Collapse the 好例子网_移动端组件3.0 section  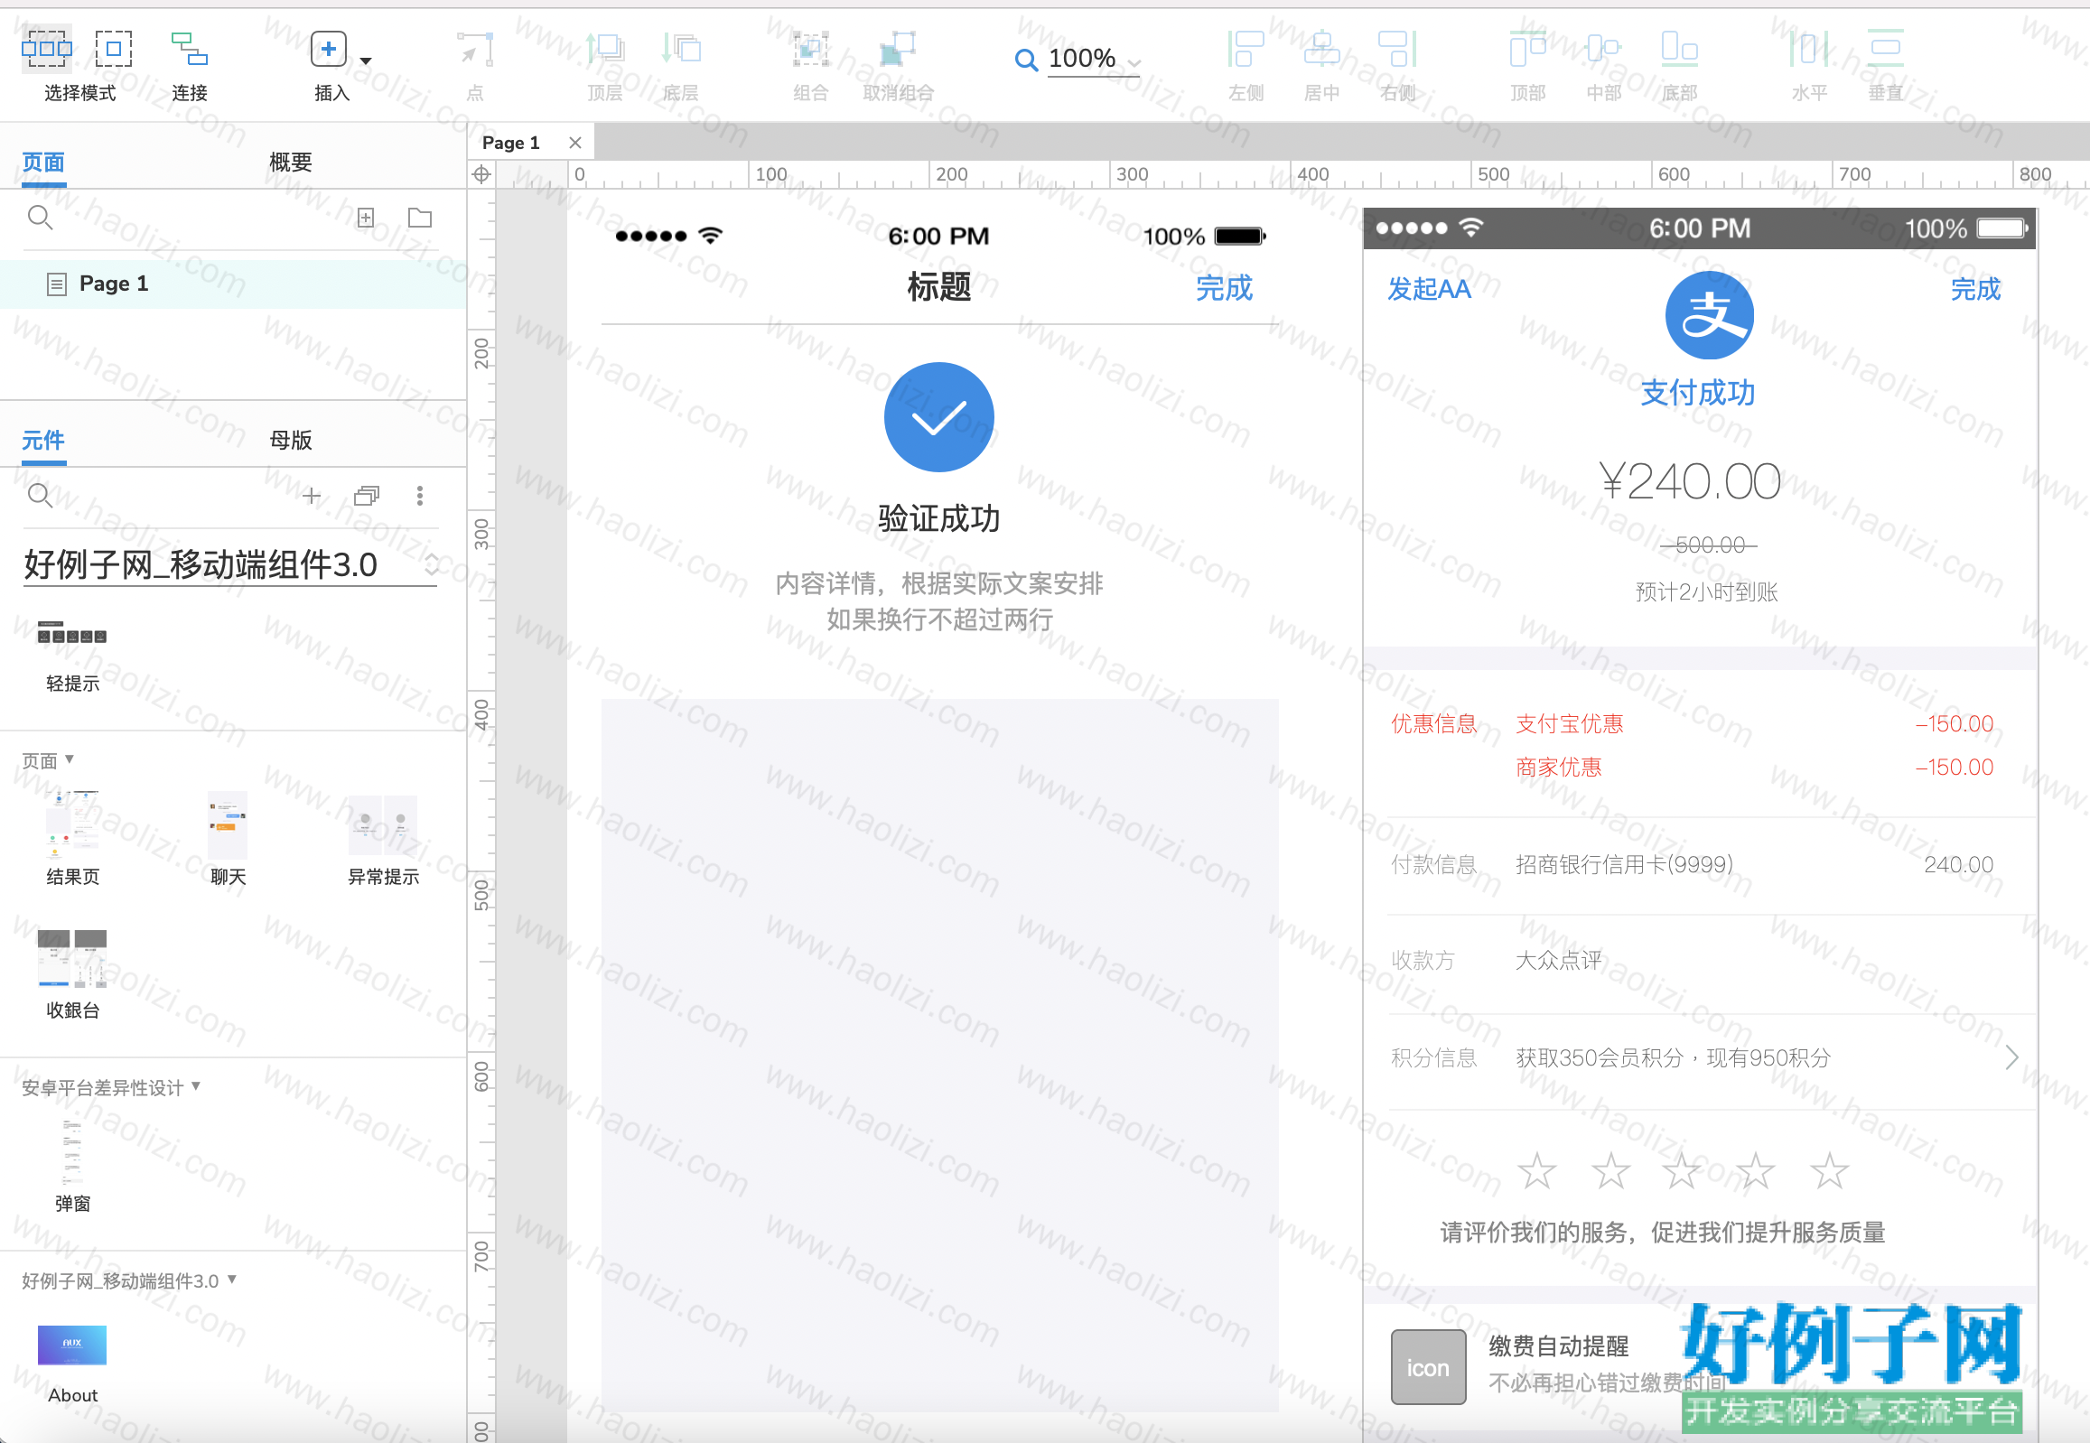click(x=232, y=1280)
